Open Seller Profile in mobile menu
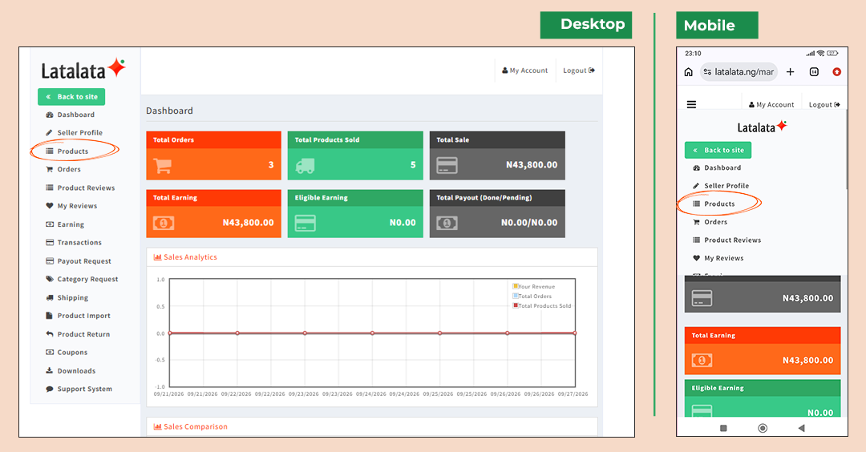This screenshot has height=452, width=866. point(721,186)
